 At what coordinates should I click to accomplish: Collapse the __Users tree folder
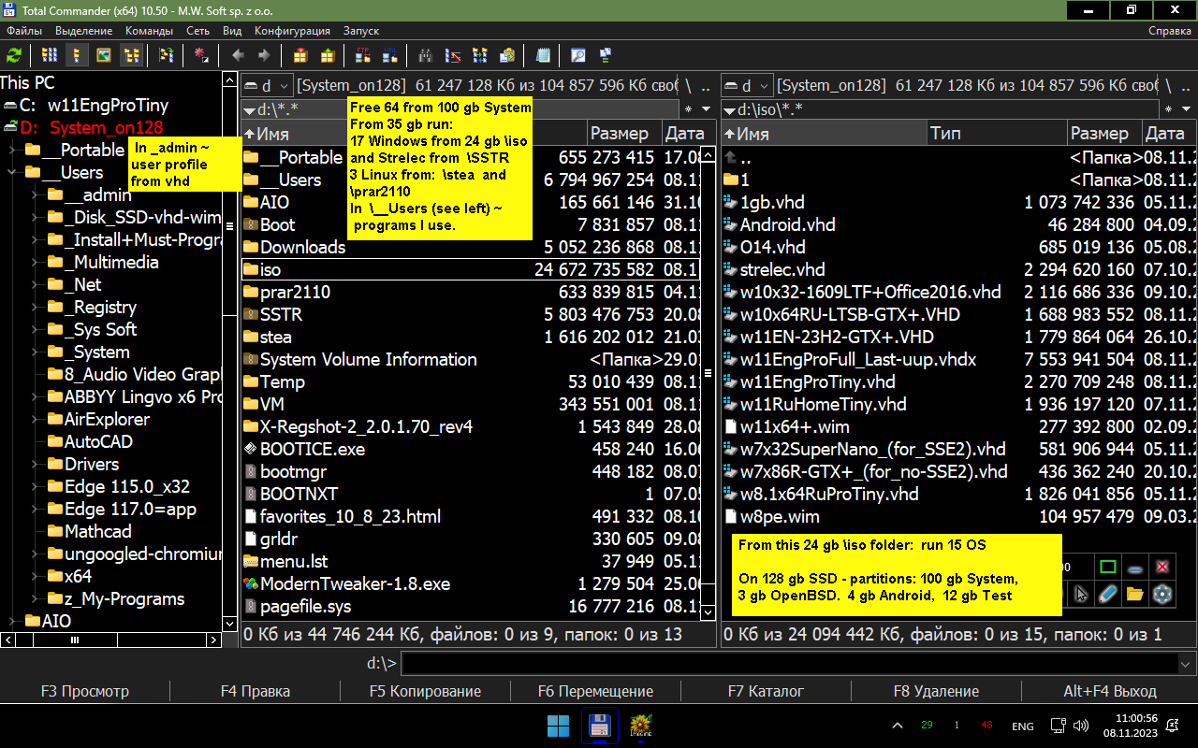point(12,172)
